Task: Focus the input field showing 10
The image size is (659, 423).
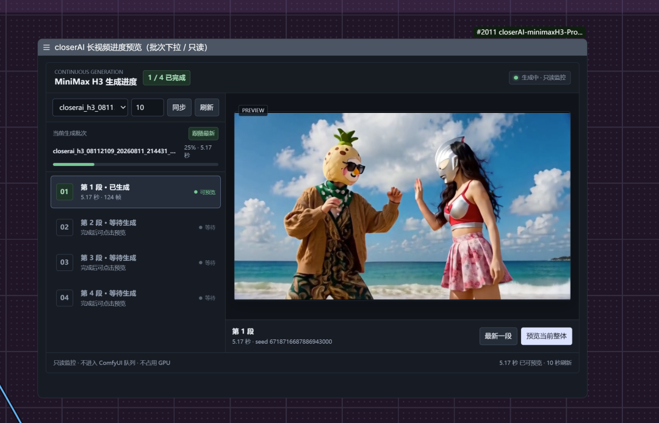Action: 148,107
